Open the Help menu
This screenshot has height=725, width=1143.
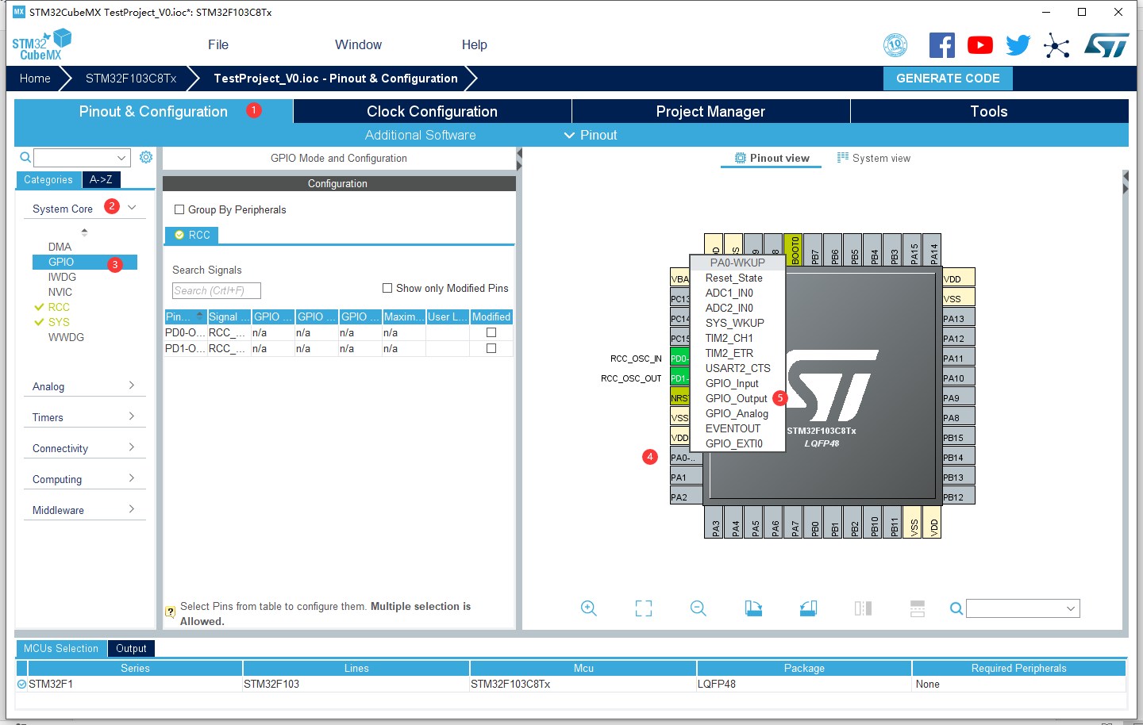[x=475, y=45]
